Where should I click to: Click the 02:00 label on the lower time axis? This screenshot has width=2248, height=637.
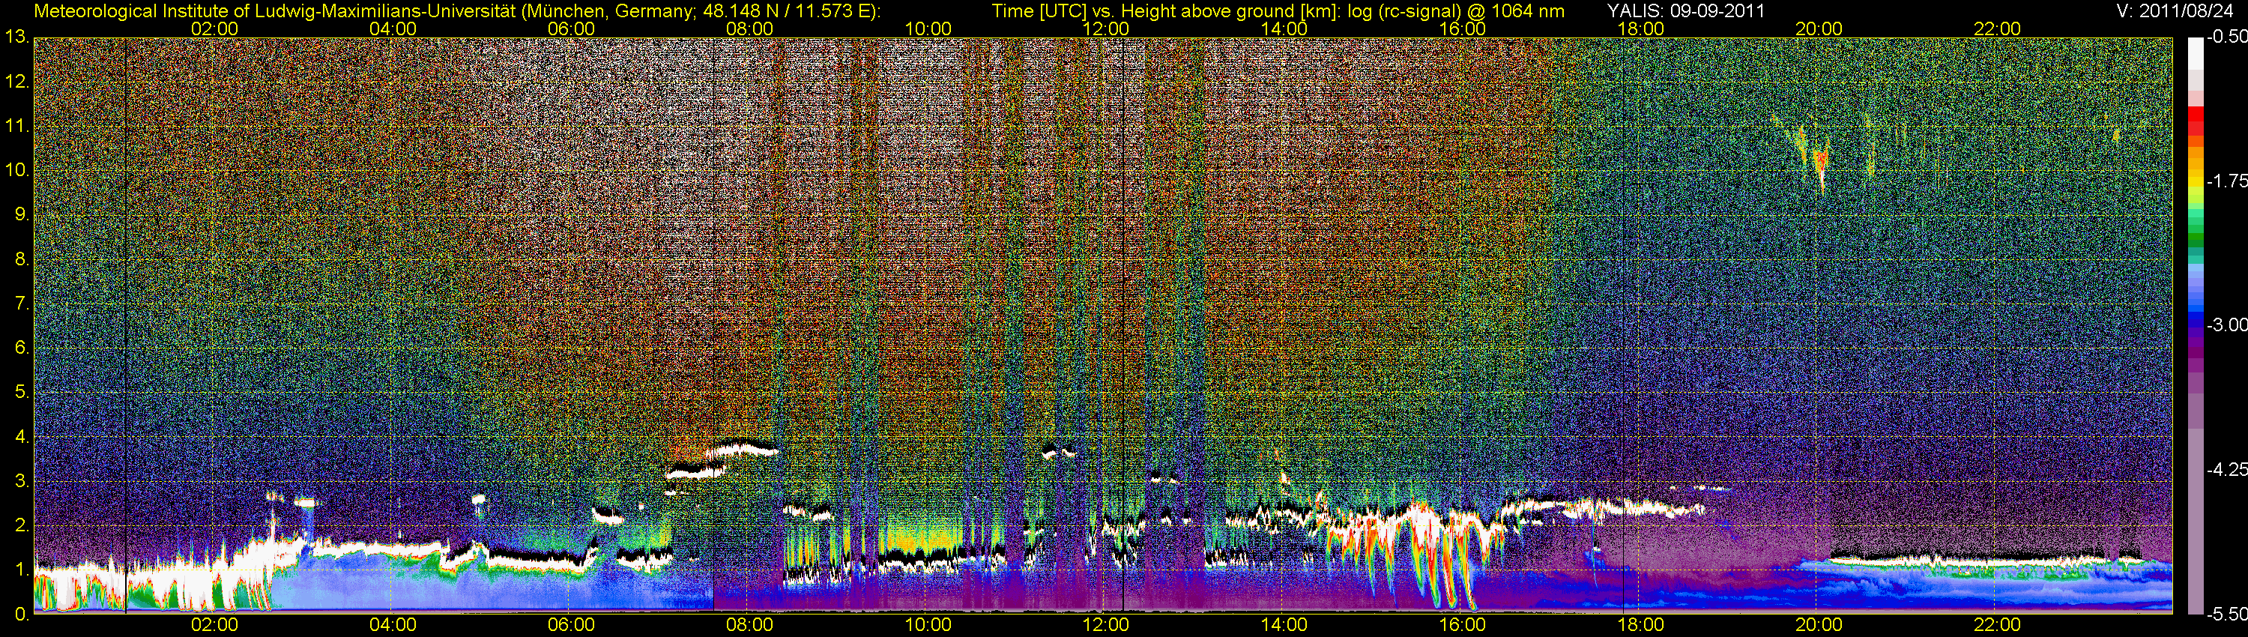tap(214, 625)
